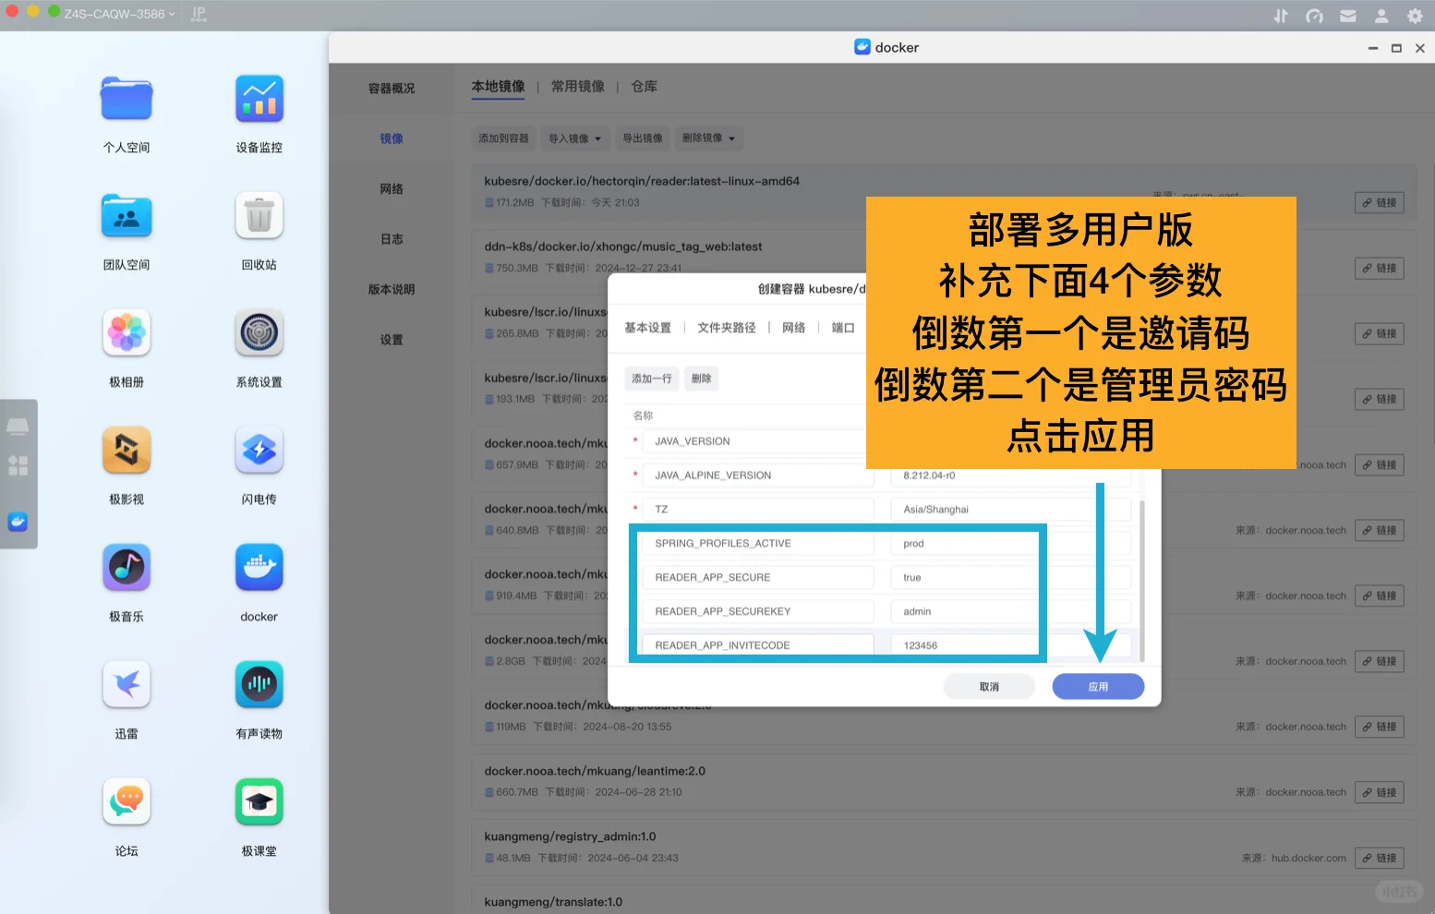This screenshot has width=1435, height=914.
Task: Open the 网络 tab in create-container dialog
Action: [794, 328]
